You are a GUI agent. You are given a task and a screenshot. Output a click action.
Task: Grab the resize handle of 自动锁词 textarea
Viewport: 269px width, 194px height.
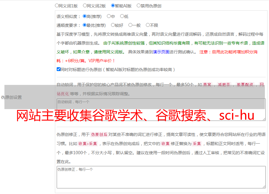point(264,119)
